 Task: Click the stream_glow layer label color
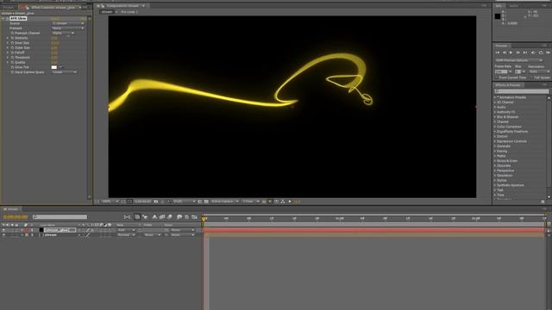click(27, 230)
